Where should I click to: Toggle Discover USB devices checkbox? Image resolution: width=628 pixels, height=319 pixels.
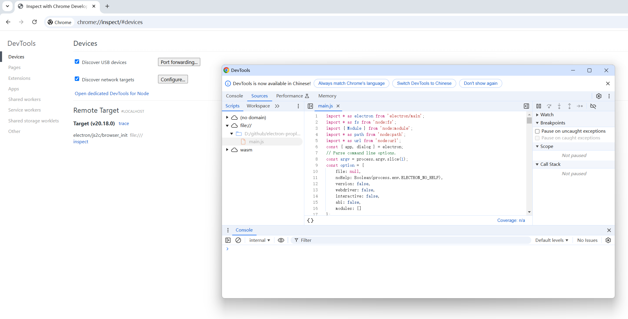coord(77,62)
